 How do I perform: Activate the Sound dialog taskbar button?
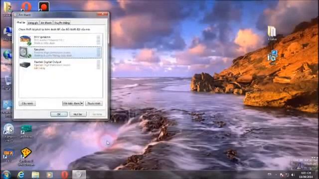pos(79,175)
